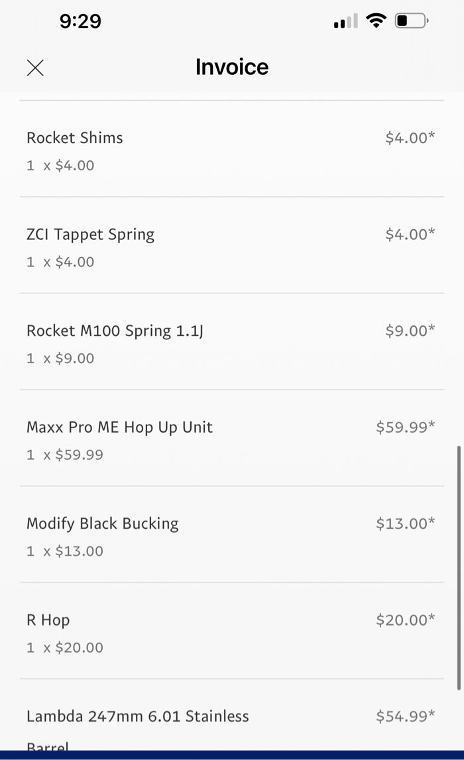Tap the Invoice title header

[232, 67]
